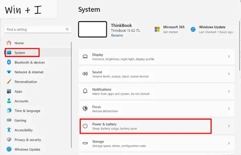
Task: Select the System label in sidebar
Action: pos(20,53)
